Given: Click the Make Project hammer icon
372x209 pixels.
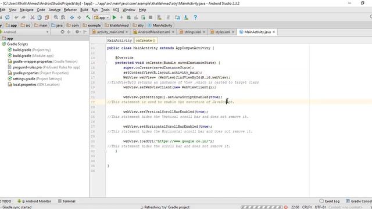Looking at the screenshot, I should click(x=88, y=17).
